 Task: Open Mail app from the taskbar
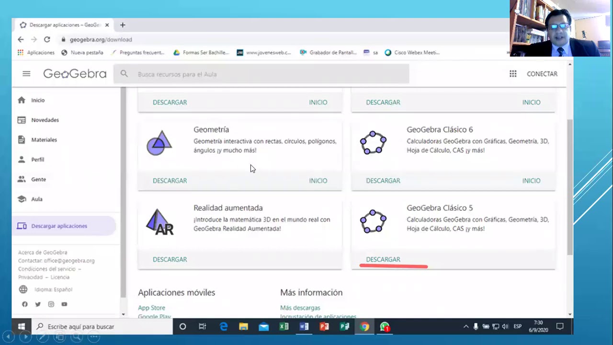263,327
